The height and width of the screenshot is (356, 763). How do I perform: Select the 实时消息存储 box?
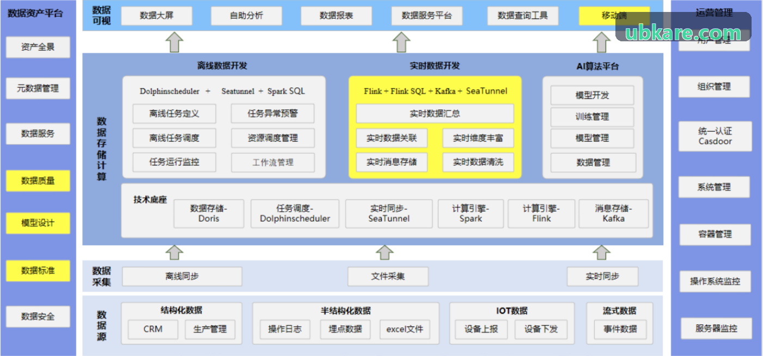392,162
